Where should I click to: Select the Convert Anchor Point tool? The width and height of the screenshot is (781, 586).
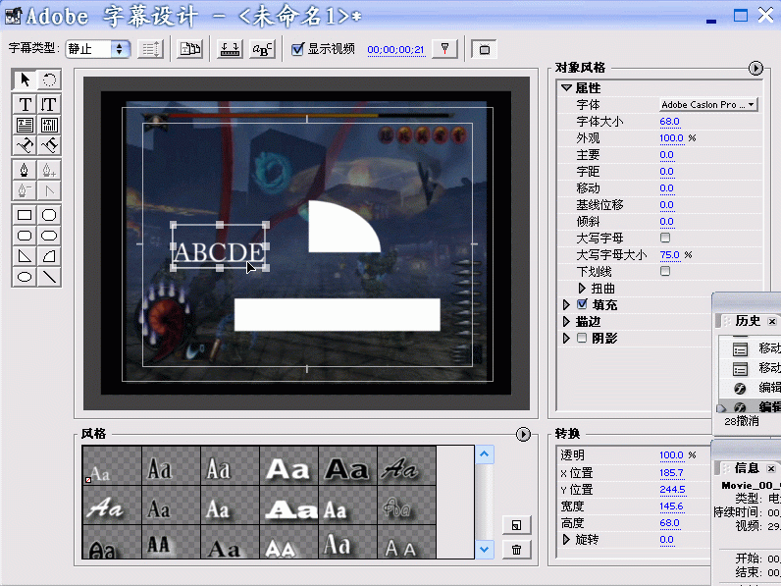click(x=49, y=190)
